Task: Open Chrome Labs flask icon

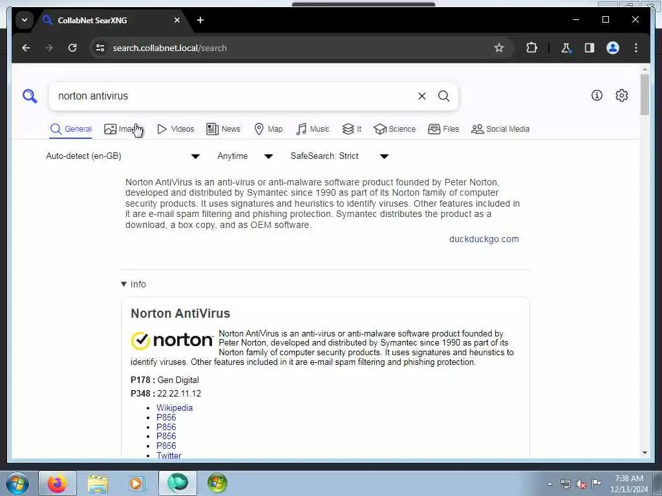Action: [566, 48]
